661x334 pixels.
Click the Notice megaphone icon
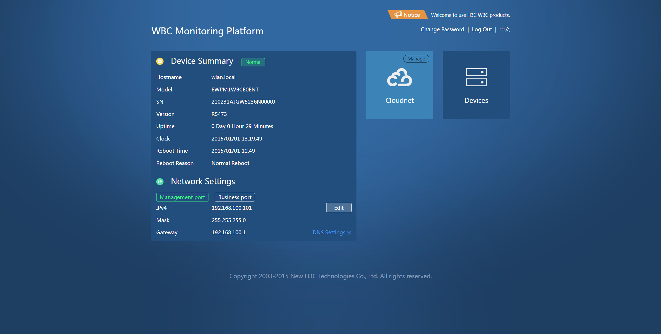pos(398,14)
